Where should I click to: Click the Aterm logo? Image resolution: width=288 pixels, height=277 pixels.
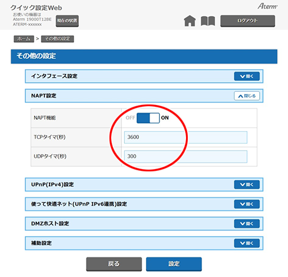[267, 6]
